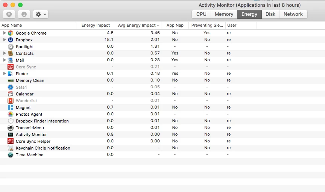The image size is (325, 192).
Task: Click the Time Machine clock icon
Action: tap(11, 155)
